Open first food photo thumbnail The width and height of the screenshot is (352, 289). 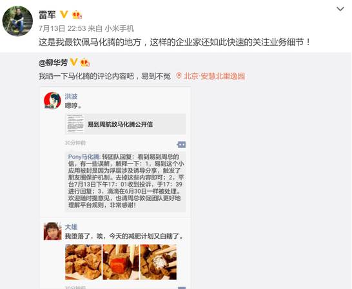83,262
